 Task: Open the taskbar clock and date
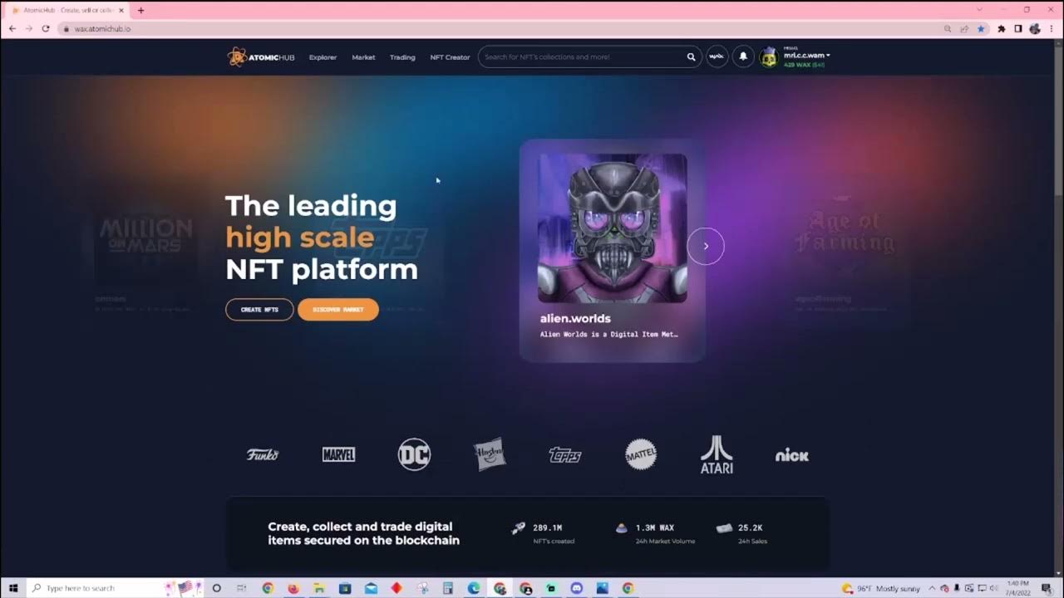coord(1019,588)
